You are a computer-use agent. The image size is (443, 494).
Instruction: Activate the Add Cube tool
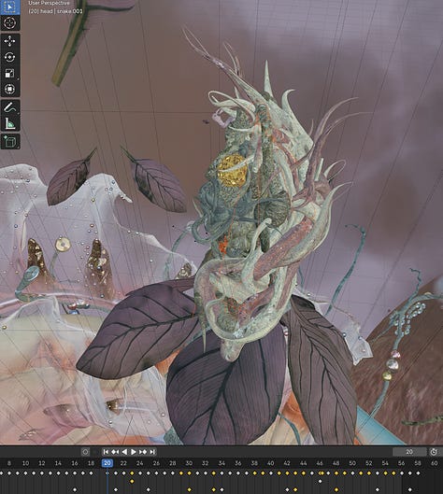9,142
